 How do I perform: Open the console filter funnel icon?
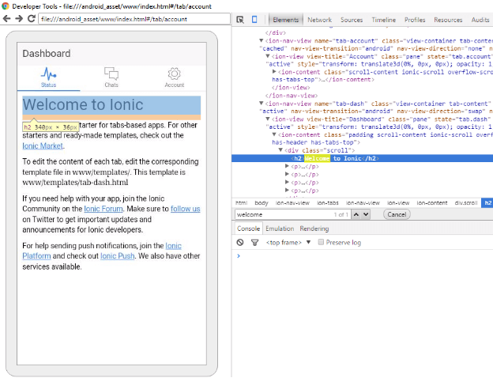[x=254, y=242]
